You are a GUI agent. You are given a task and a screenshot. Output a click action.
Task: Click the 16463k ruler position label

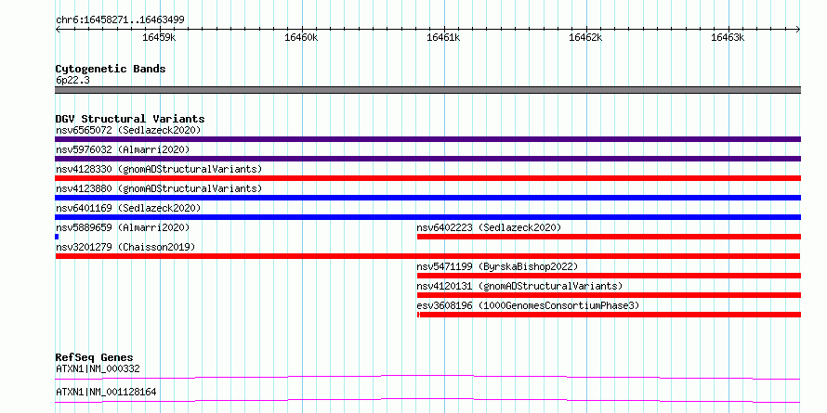pyautogui.click(x=728, y=37)
